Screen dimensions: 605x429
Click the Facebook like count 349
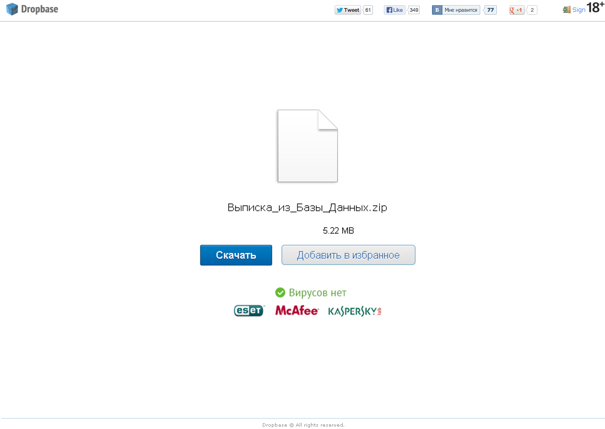pos(414,10)
